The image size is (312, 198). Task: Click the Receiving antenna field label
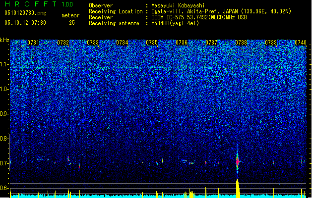pyautogui.click(x=114, y=23)
